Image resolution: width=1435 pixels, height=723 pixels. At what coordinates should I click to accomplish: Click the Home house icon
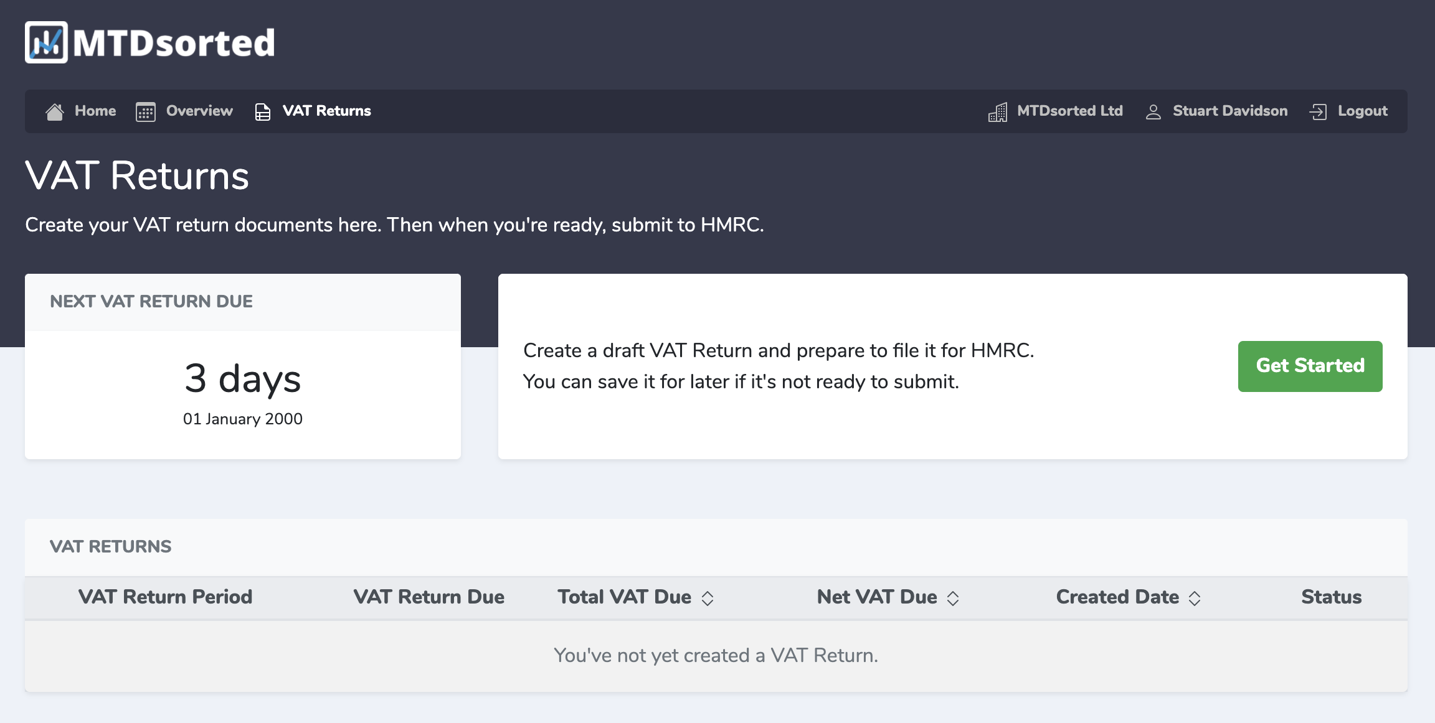pyautogui.click(x=55, y=111)
